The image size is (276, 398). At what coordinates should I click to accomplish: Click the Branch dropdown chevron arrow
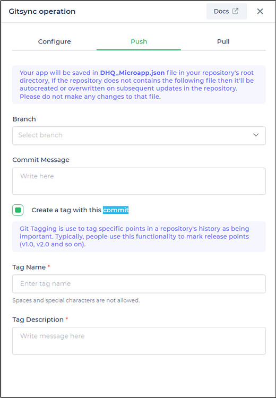[x=256, y=135]
